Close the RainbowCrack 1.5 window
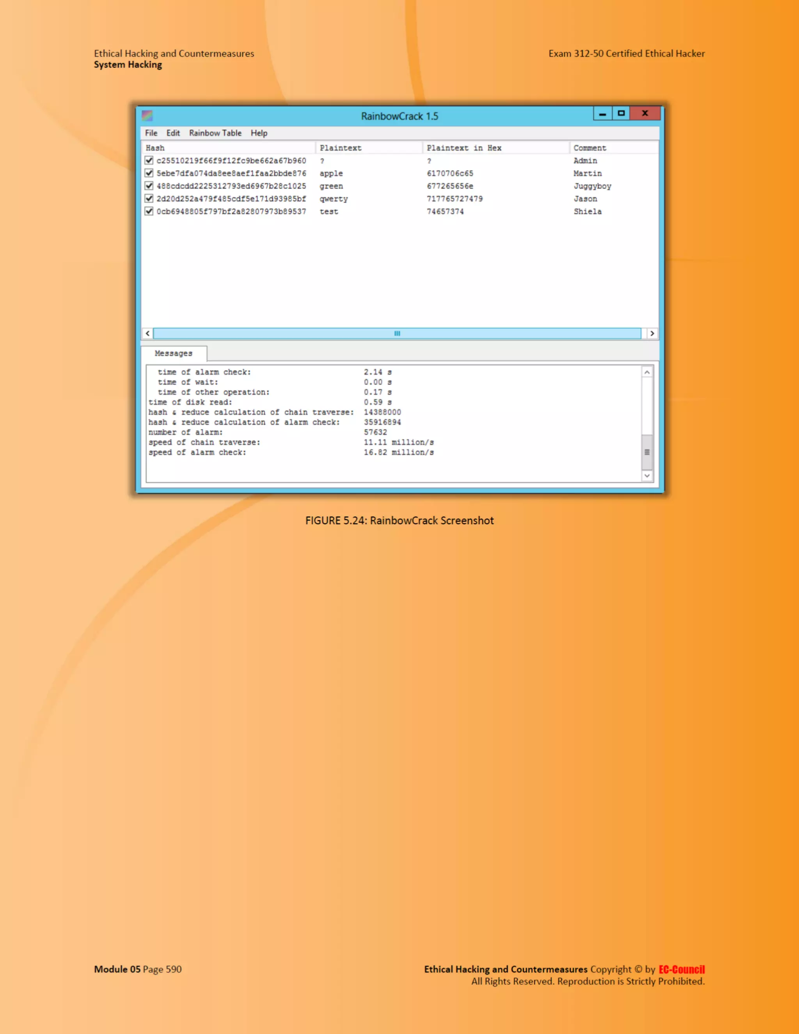This screenshot has height=1034, width=799. click(x=645, y=114)
